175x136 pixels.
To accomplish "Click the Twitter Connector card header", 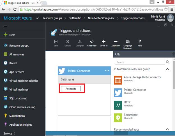I will click(84, 71).
